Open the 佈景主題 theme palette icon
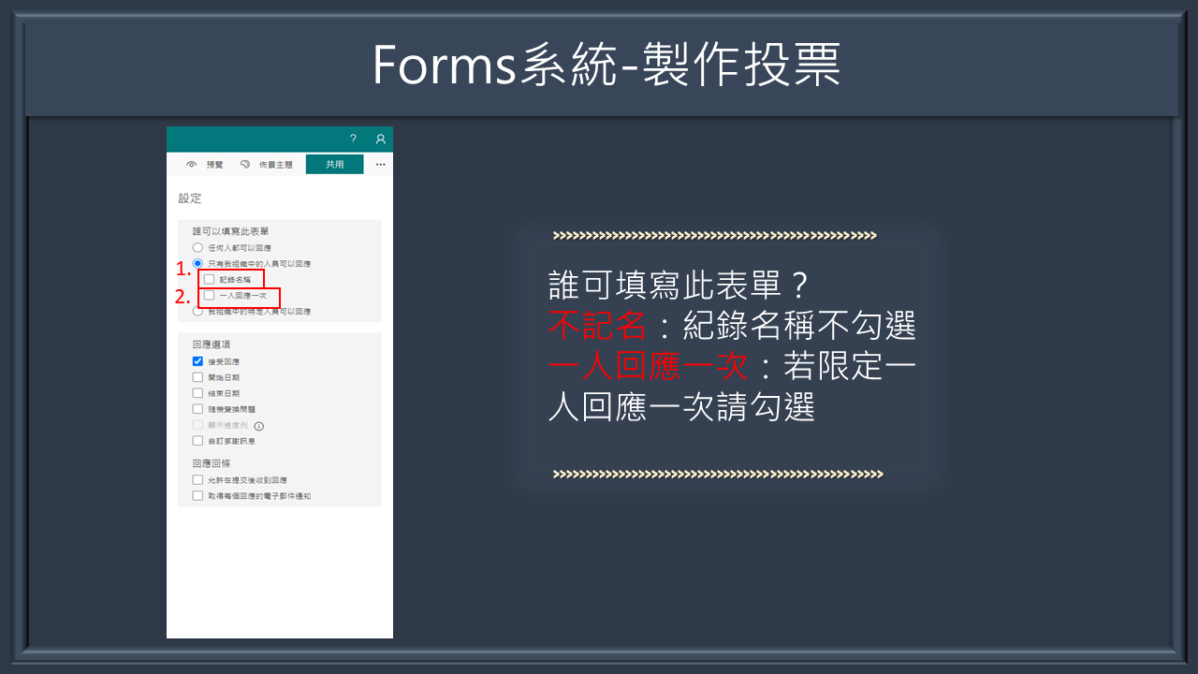The width and height of the screenshot is (1198, 674). tap(245, 165)
